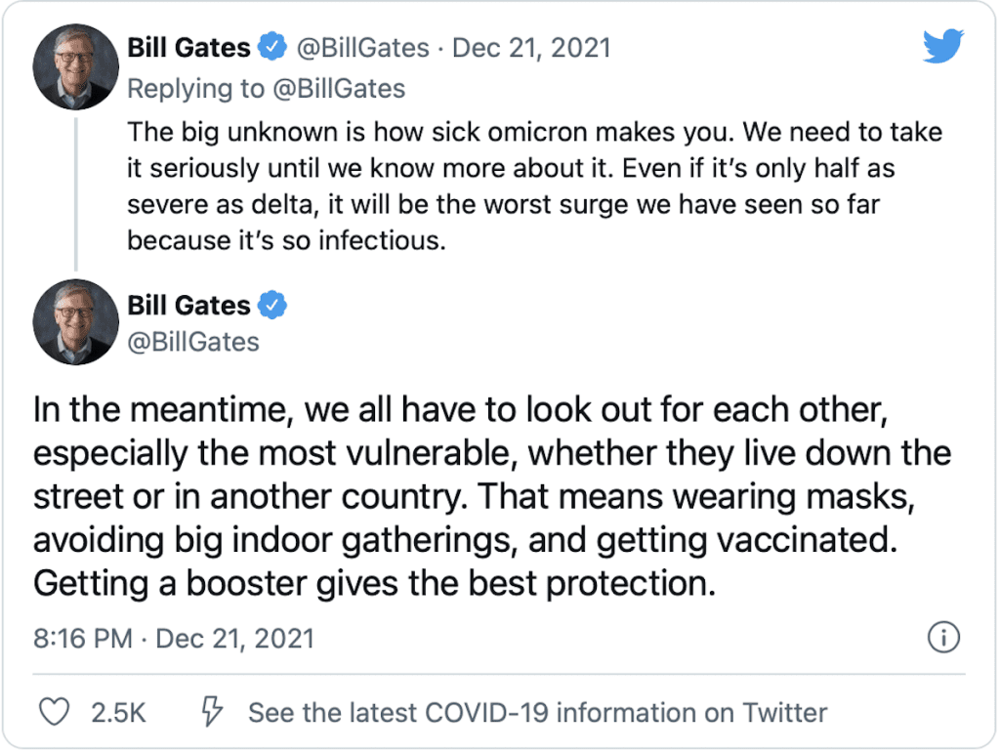
Task: Click the lightning bolt COVID icon
Action: tap(212, 712)
